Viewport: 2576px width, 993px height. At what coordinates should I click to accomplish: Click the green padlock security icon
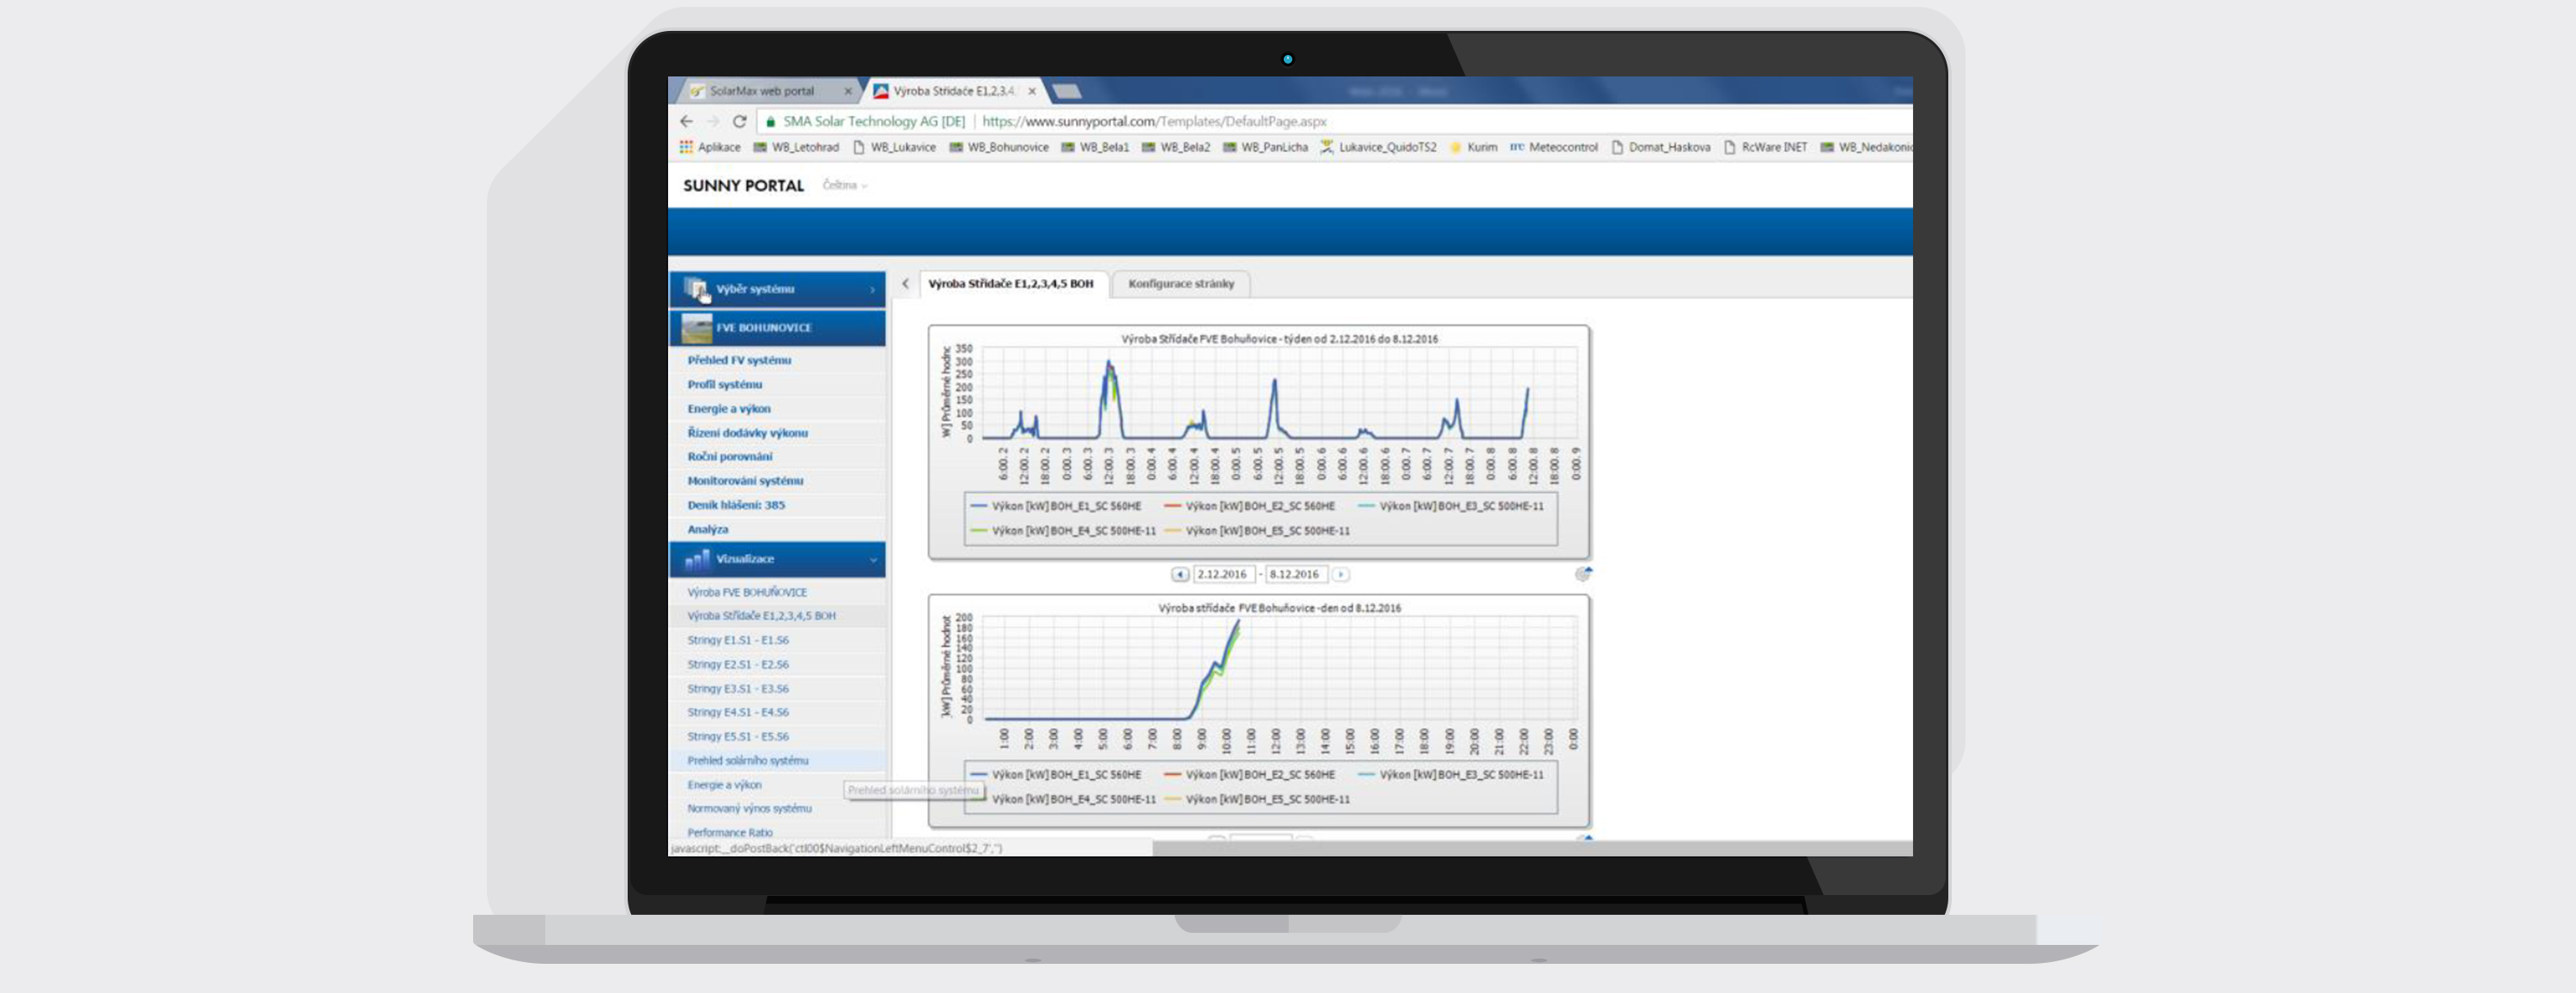pyautogui.click(x=770, y=122)
